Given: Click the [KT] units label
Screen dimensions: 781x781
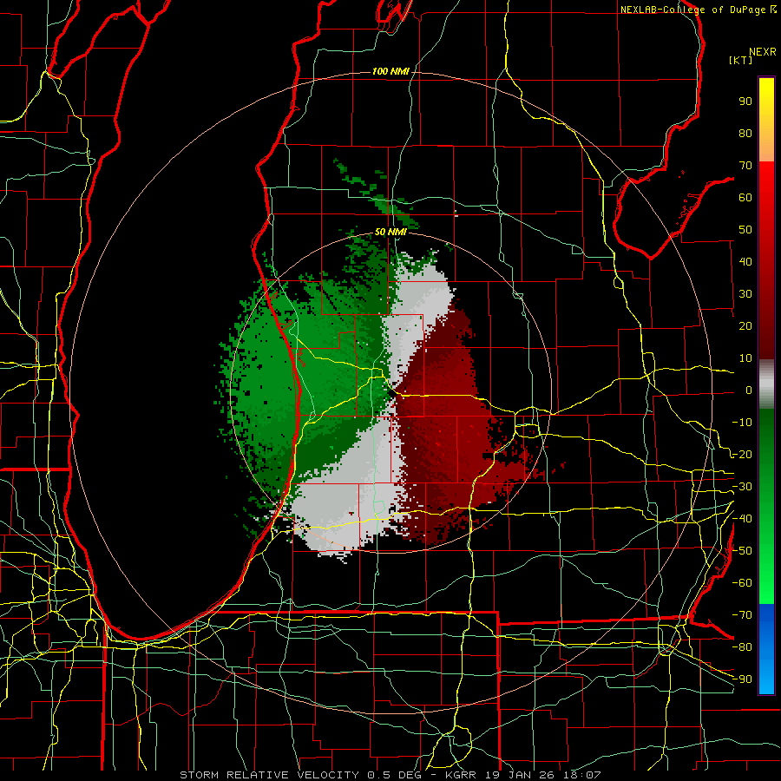Looking at the screenshot, I should pos(741,60).
